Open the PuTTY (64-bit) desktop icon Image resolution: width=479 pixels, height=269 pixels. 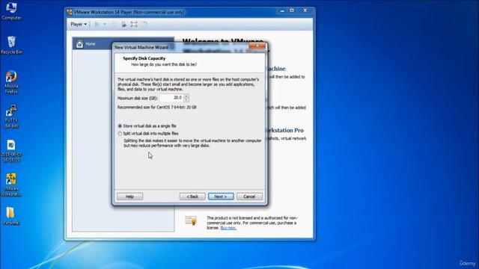pos(11,117)
